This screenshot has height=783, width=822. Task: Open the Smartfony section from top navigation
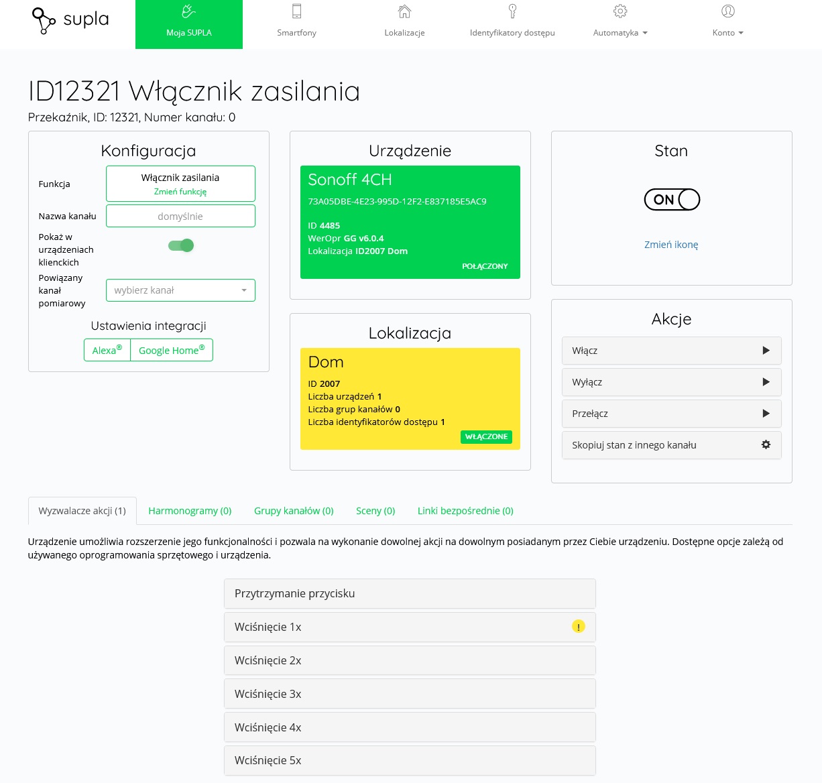coord(296,20)
